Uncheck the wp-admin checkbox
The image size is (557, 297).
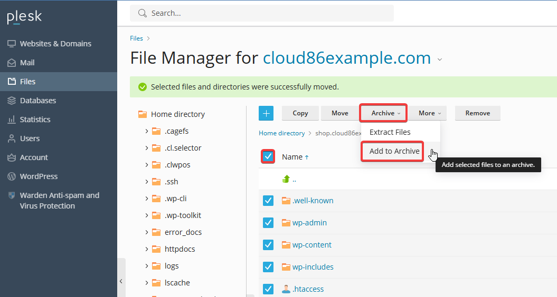pyautogui.click(x=268, y=223)
